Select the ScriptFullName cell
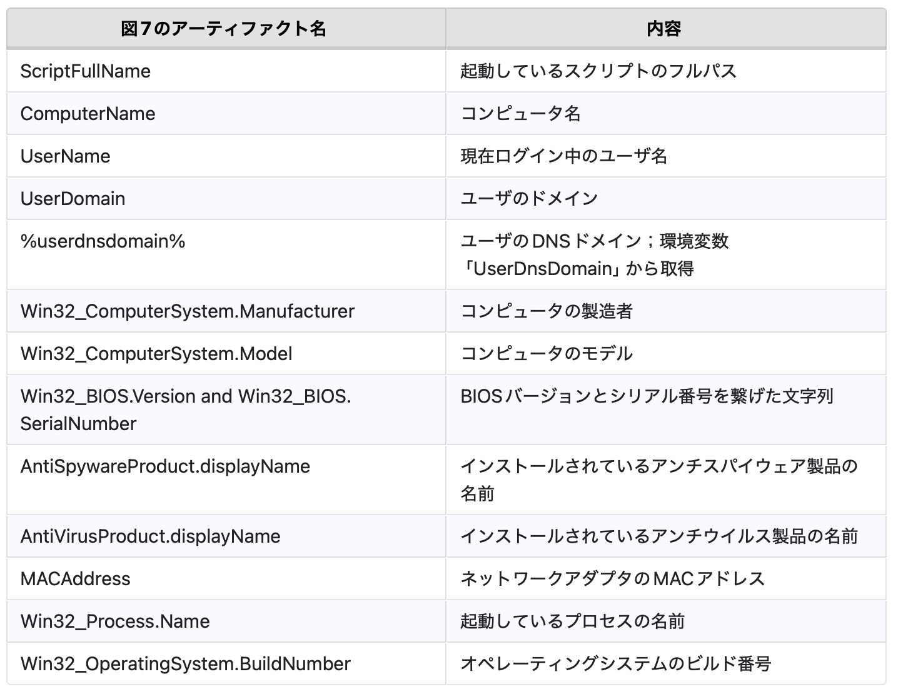898x694 pixels. coord(86,71)
